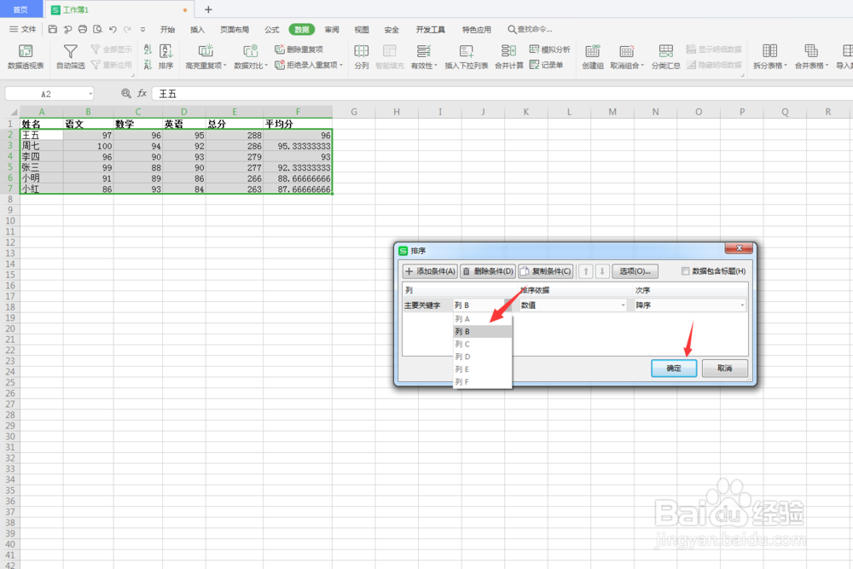Click the 查找命令 search field
The width and height of the screenshot is (853, 569).
pyautogui.click(x=530, y=29)
